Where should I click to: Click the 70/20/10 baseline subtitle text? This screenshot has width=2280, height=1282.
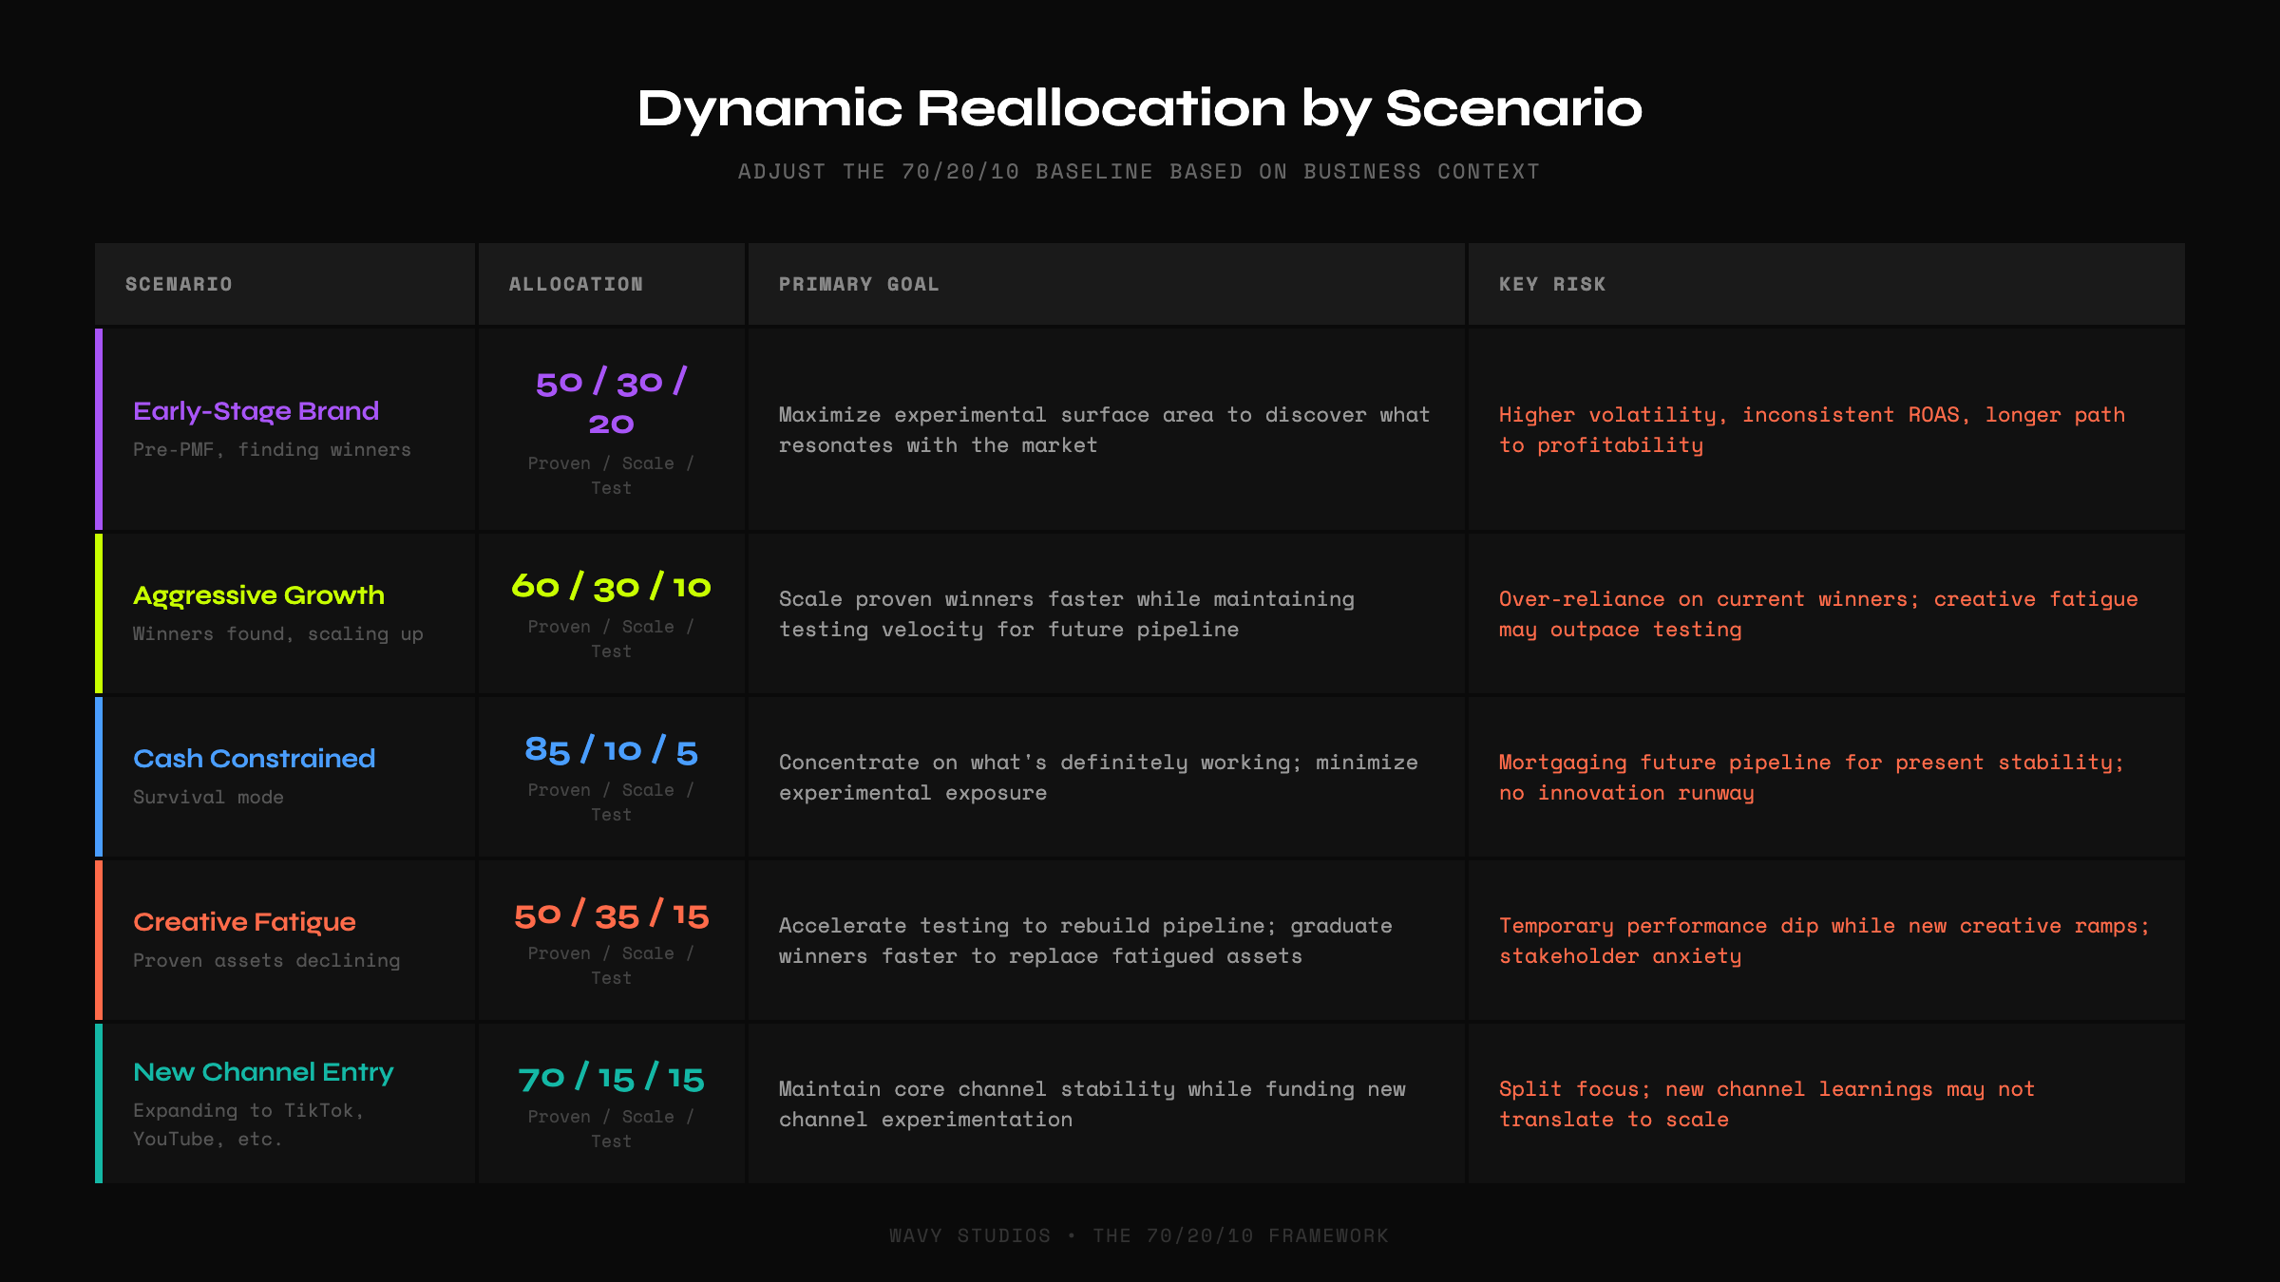(x=1139, y=171)
